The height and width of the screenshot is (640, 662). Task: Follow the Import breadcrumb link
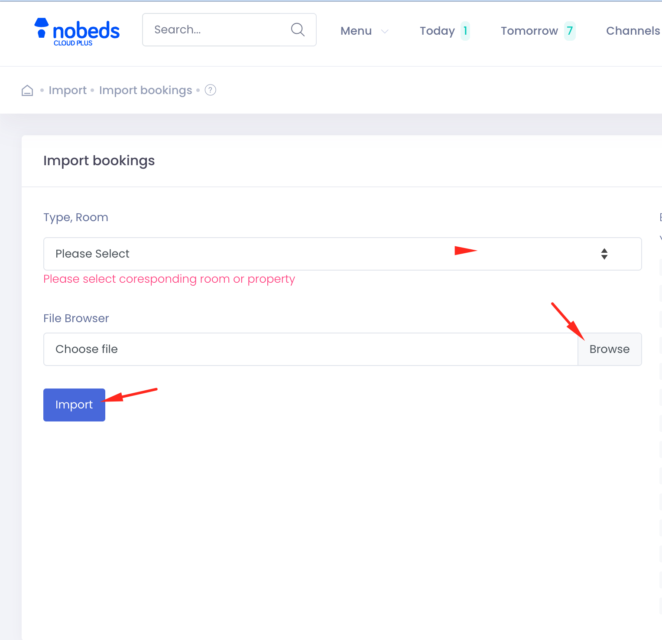point(68,90)
